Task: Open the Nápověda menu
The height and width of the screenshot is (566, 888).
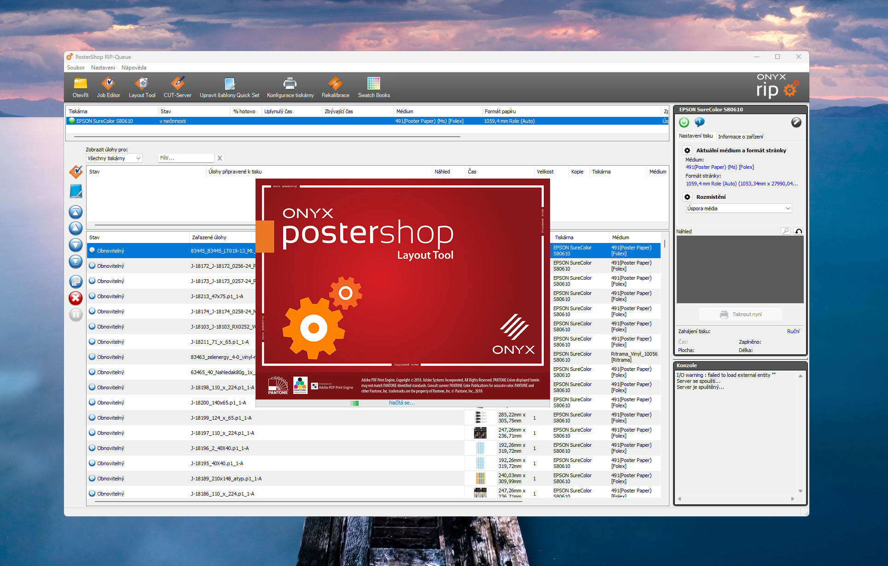Action: (x=134, y=68)
